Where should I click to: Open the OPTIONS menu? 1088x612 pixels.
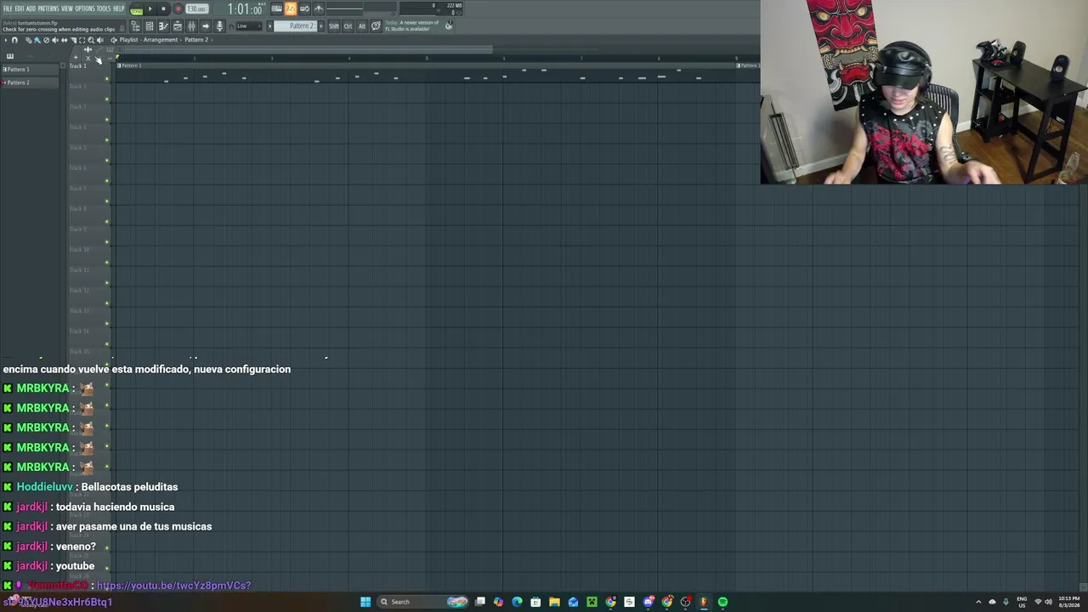tap(85, 8)
